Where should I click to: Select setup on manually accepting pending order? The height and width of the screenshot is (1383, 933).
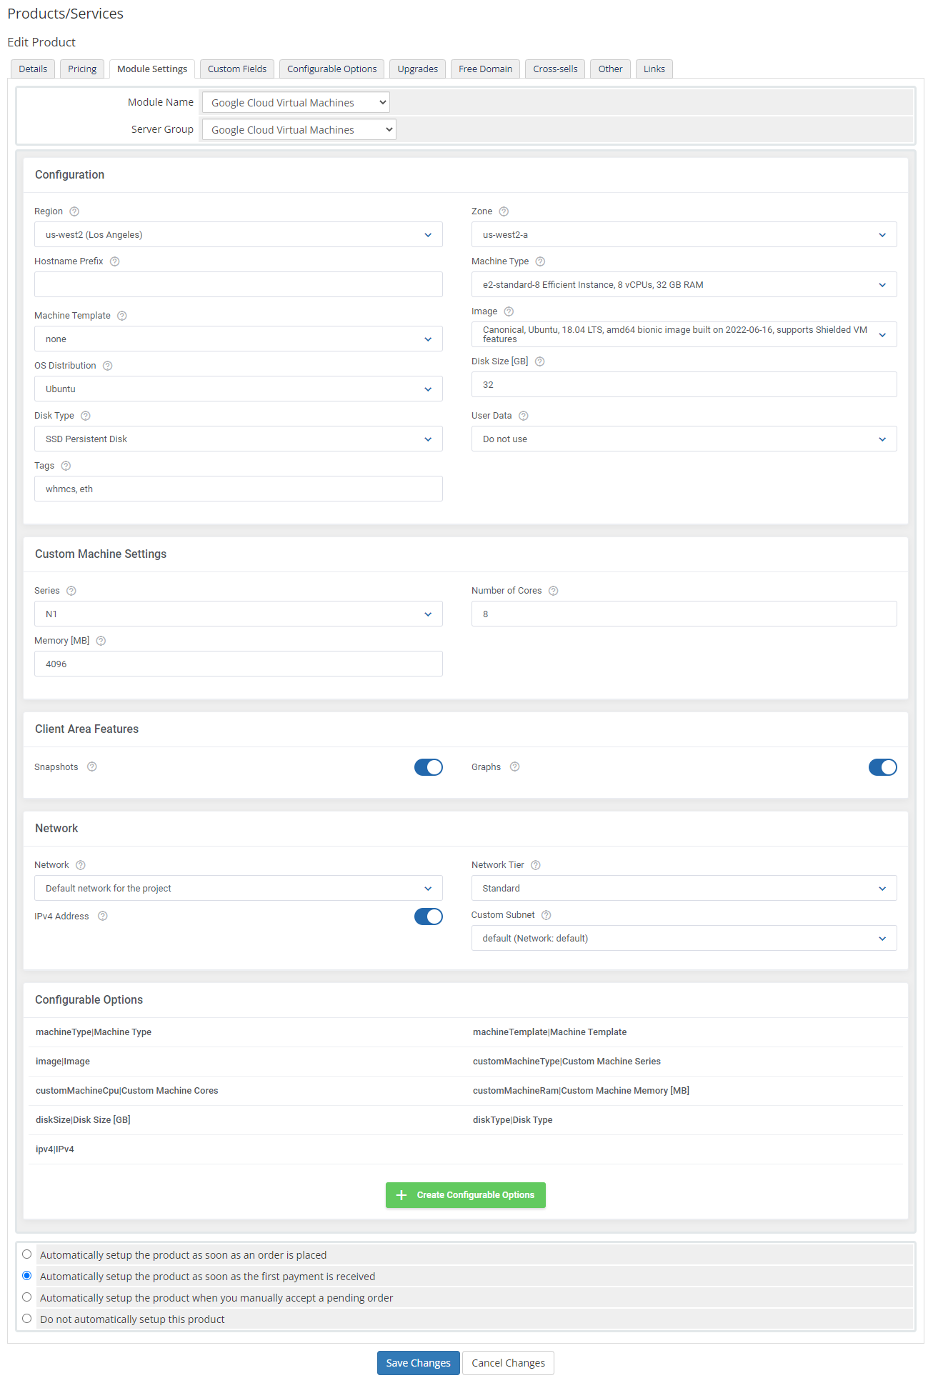point(27,1297)
